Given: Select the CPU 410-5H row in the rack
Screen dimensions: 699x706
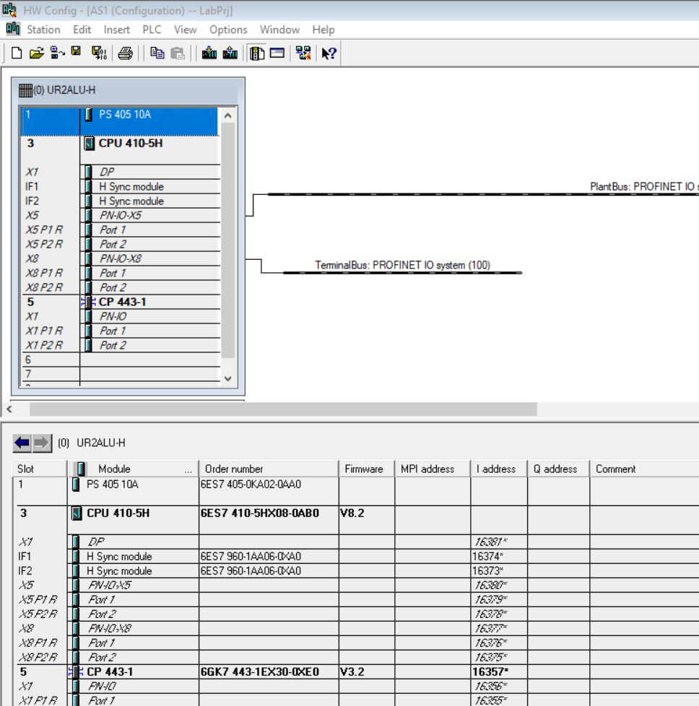Looking at the screenshot, I should [120, 150].
